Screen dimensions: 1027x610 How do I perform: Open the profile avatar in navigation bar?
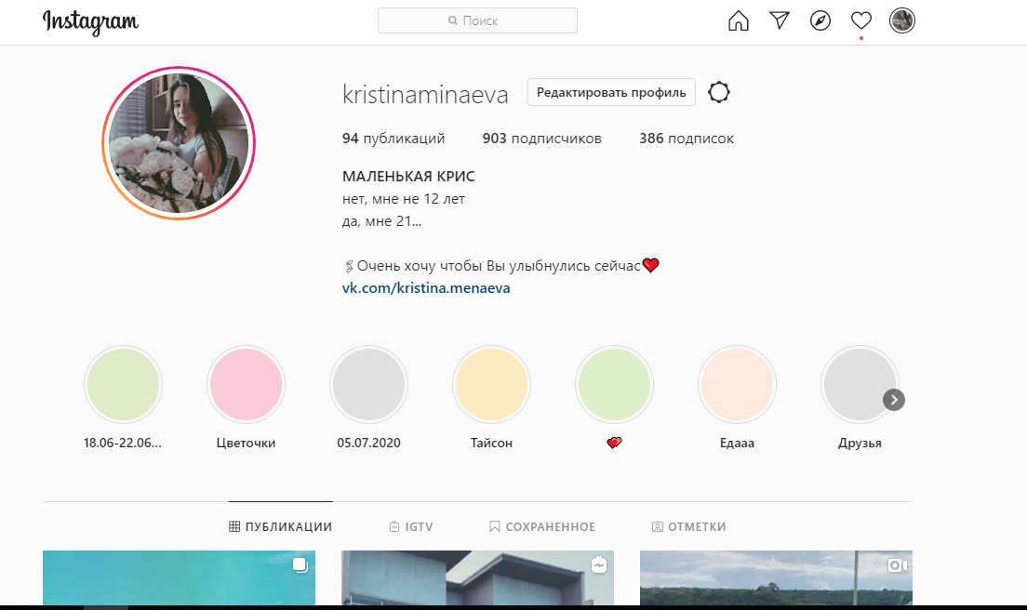(x=902, y=20)
